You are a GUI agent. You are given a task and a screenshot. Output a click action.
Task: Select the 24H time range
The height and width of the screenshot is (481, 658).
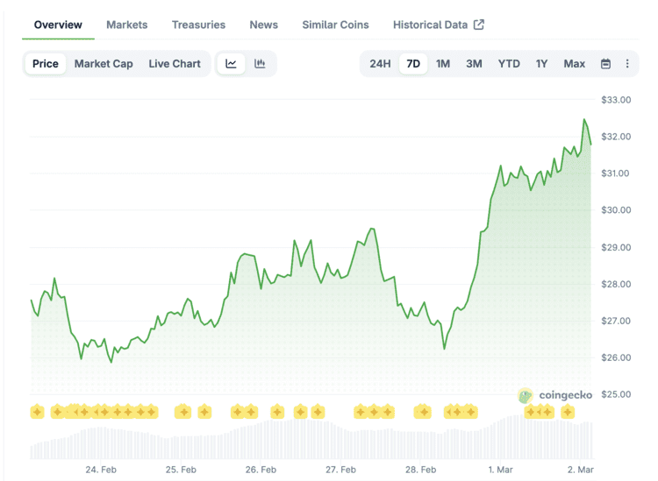coord(380,63)
